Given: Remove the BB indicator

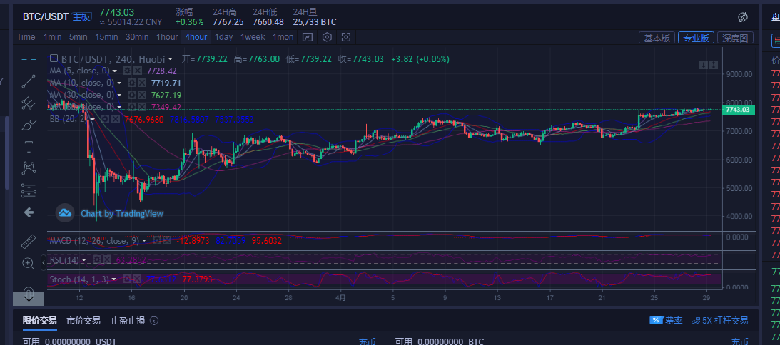Looking at the screenshot, I should 116,119.
